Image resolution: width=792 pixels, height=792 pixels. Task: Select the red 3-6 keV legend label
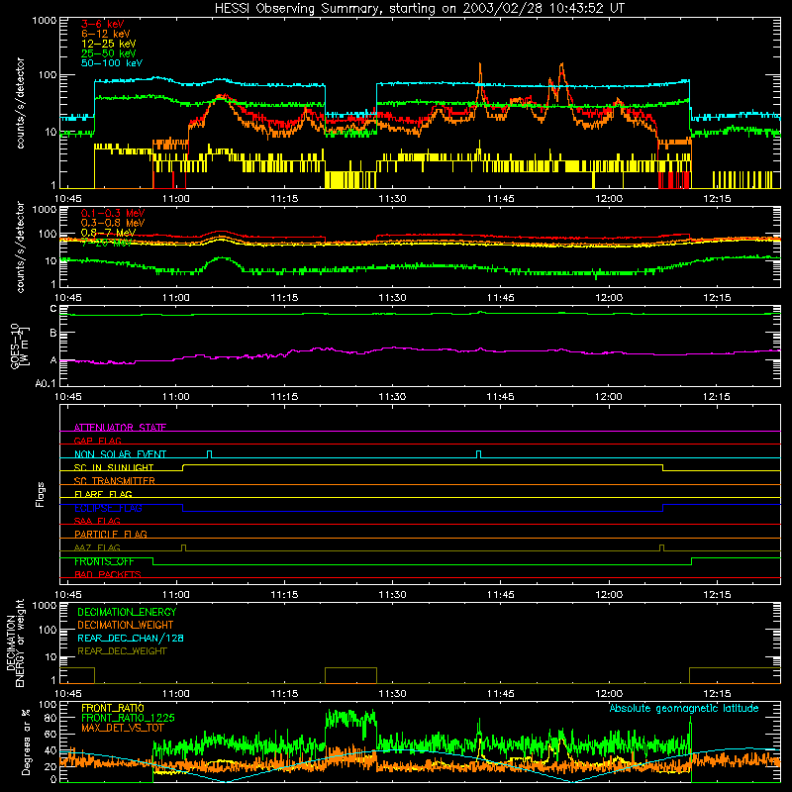(103, 24)
